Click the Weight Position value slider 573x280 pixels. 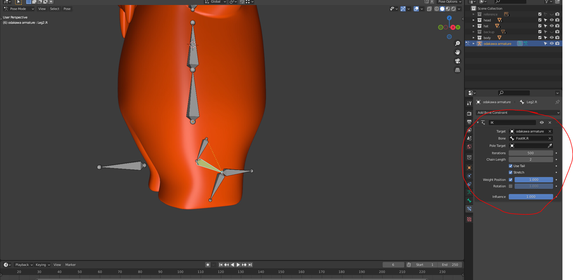[534, 180]
